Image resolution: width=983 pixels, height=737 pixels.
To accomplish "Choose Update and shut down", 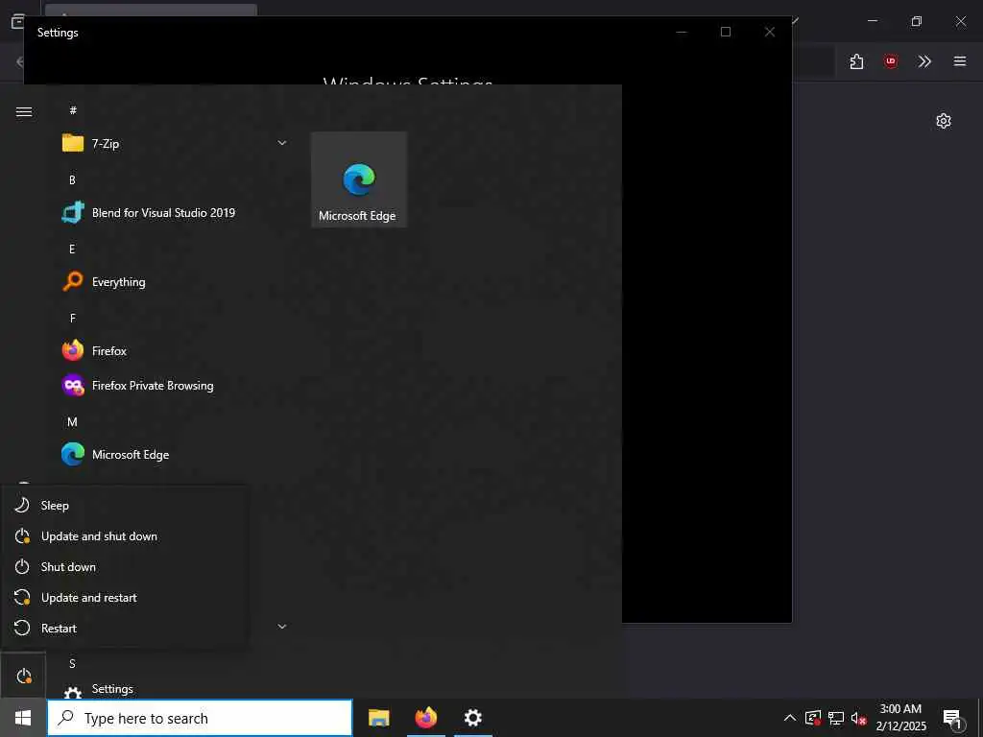I will tap(124, 535).
